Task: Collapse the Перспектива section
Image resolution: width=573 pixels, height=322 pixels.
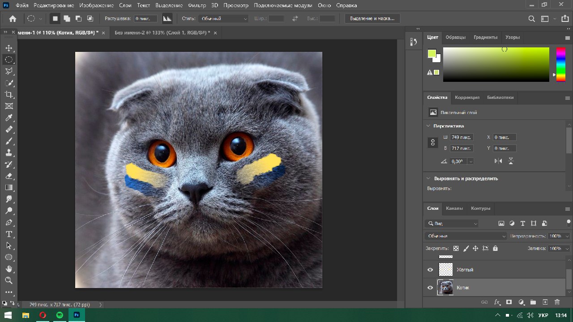Action: coord(428,126)
